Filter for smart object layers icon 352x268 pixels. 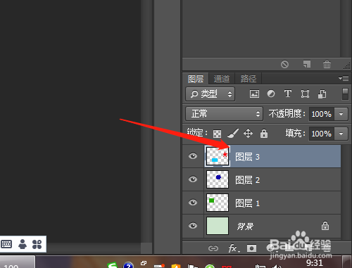tap(322, 94)
